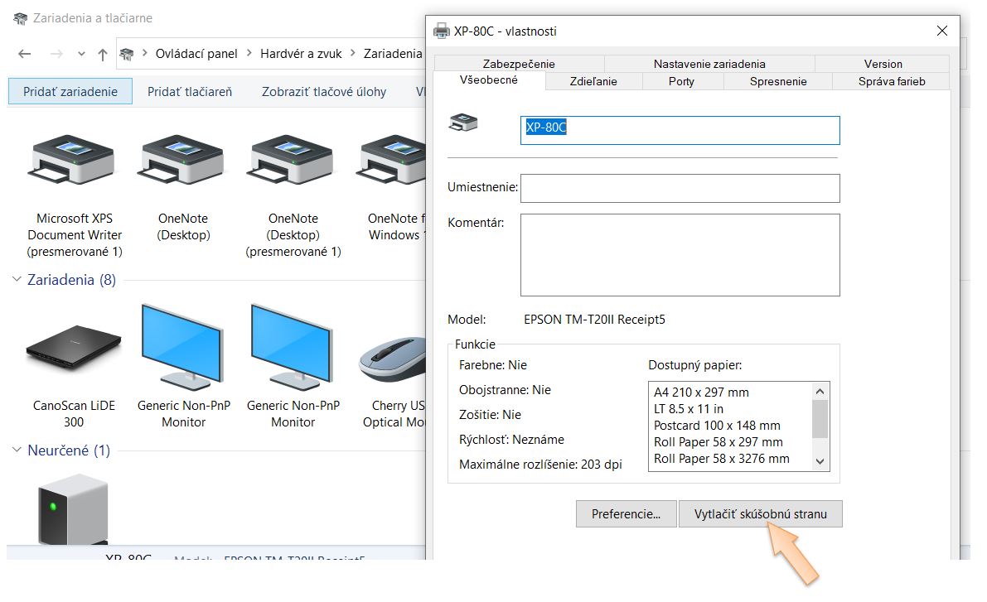Open the Porty tab
Viewport: 987px width, 602px height.
click(x=681, y=81)
